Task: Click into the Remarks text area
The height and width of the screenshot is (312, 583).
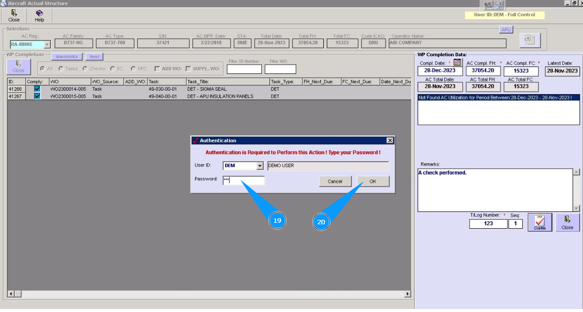Action: point(495,190)
